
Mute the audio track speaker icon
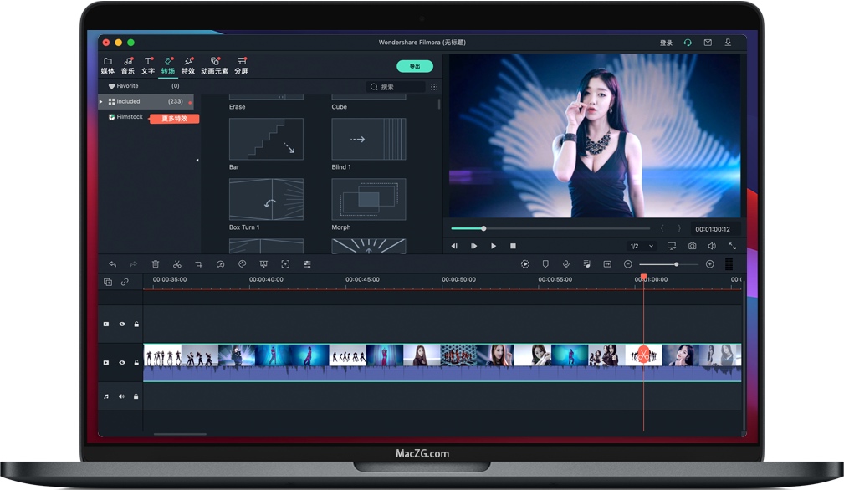[121, 396]
